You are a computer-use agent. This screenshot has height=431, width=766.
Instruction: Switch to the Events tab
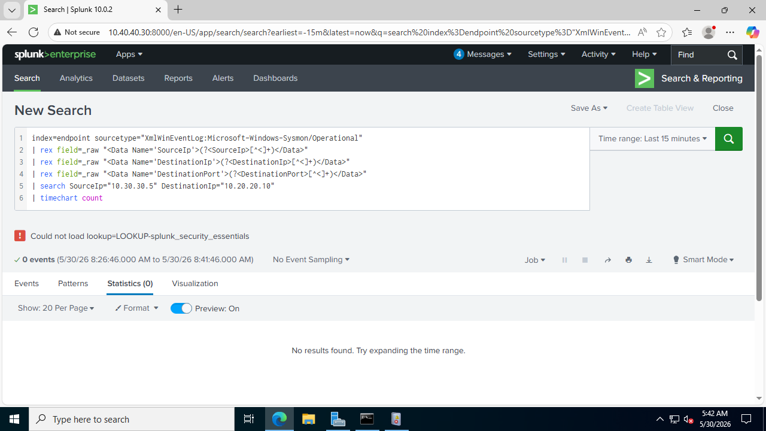(26, 284)
